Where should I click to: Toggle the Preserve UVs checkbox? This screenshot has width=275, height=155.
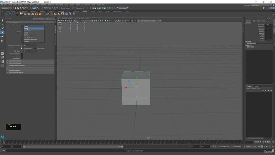pos(21,56)
